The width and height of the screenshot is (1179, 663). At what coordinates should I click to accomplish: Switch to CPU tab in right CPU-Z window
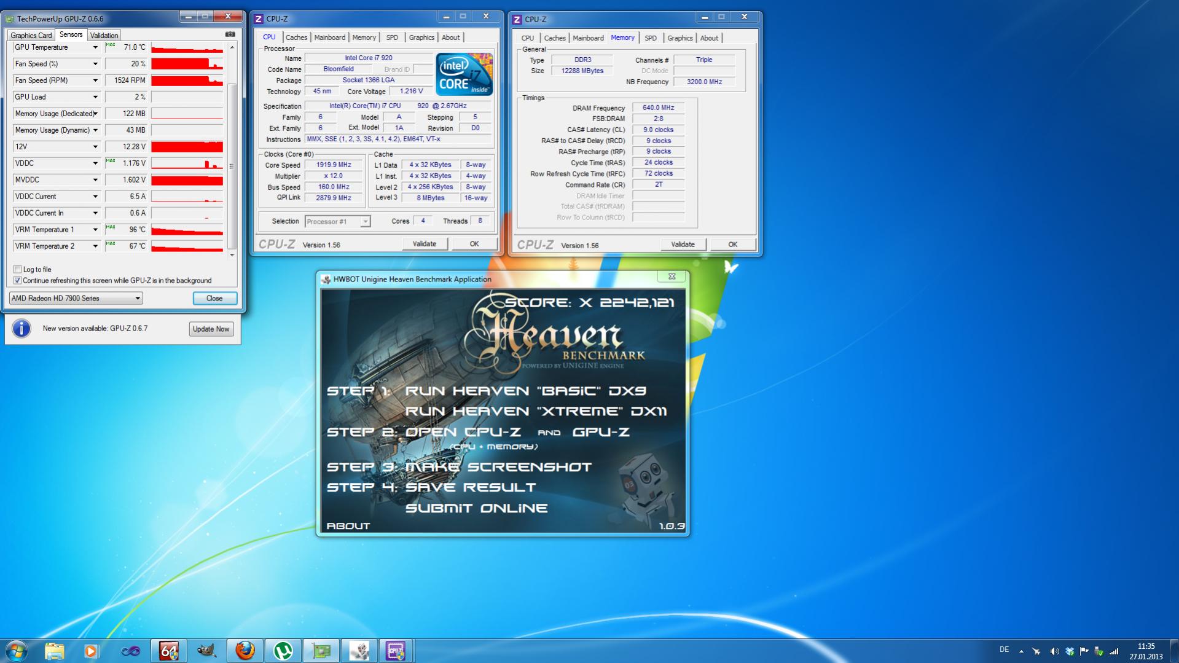tap(528, 38)
